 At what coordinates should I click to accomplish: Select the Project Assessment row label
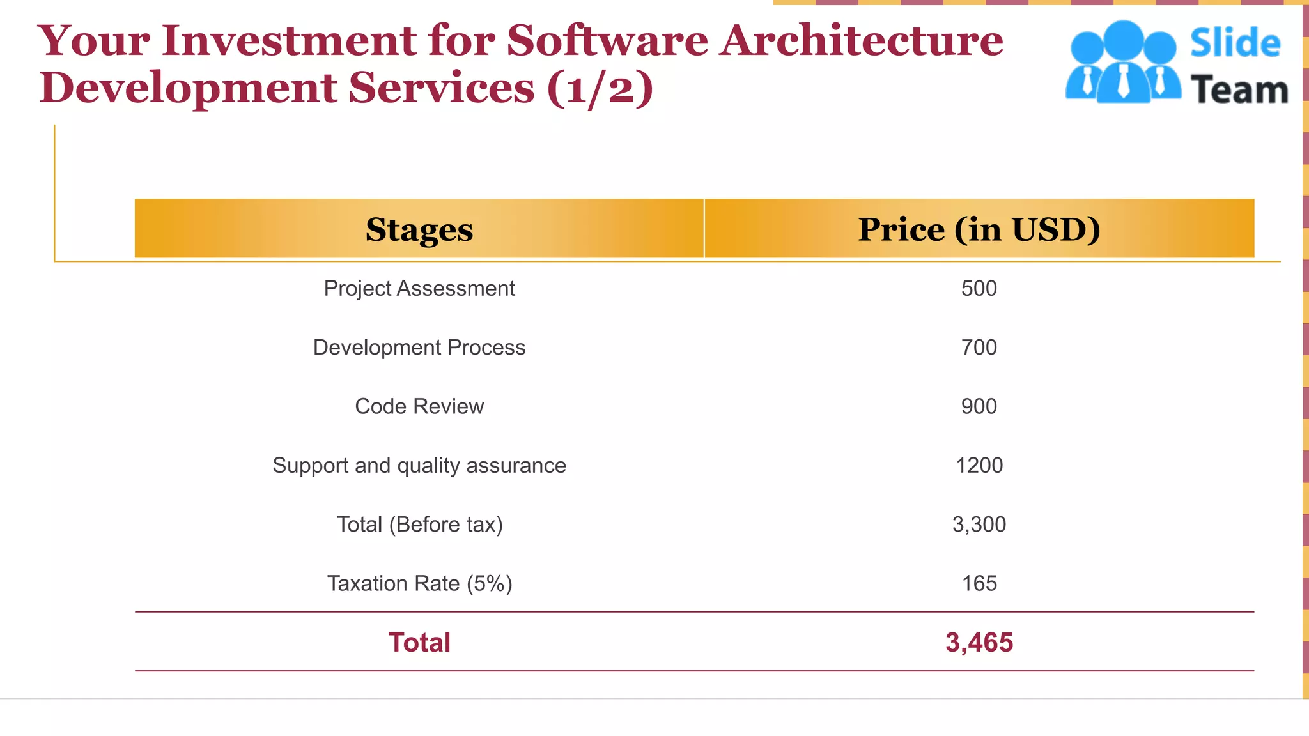(x=419, y=289)
